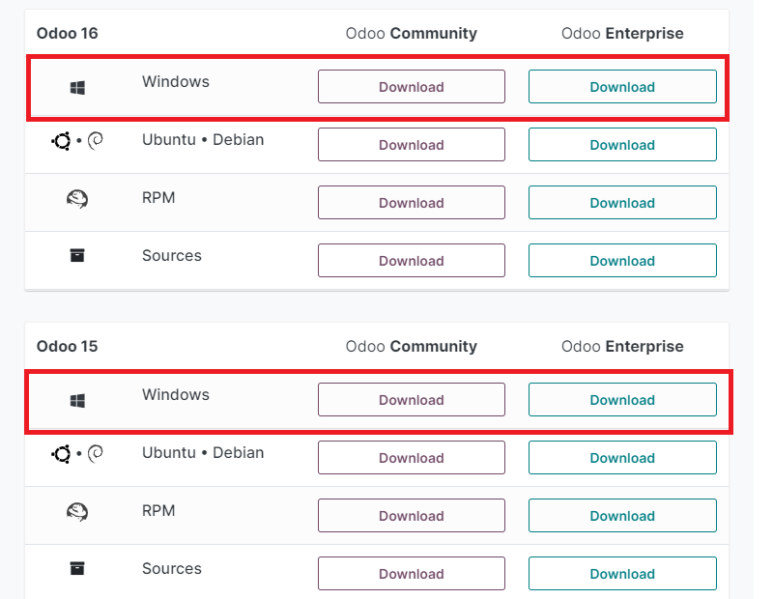
Task: Click the Ubuntu Debian icons in Odoo 15
Action: 77,453
